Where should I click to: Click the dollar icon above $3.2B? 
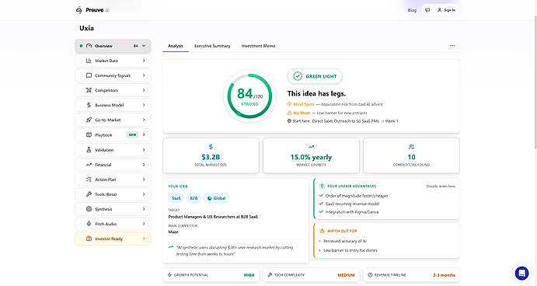pos(211,147)
